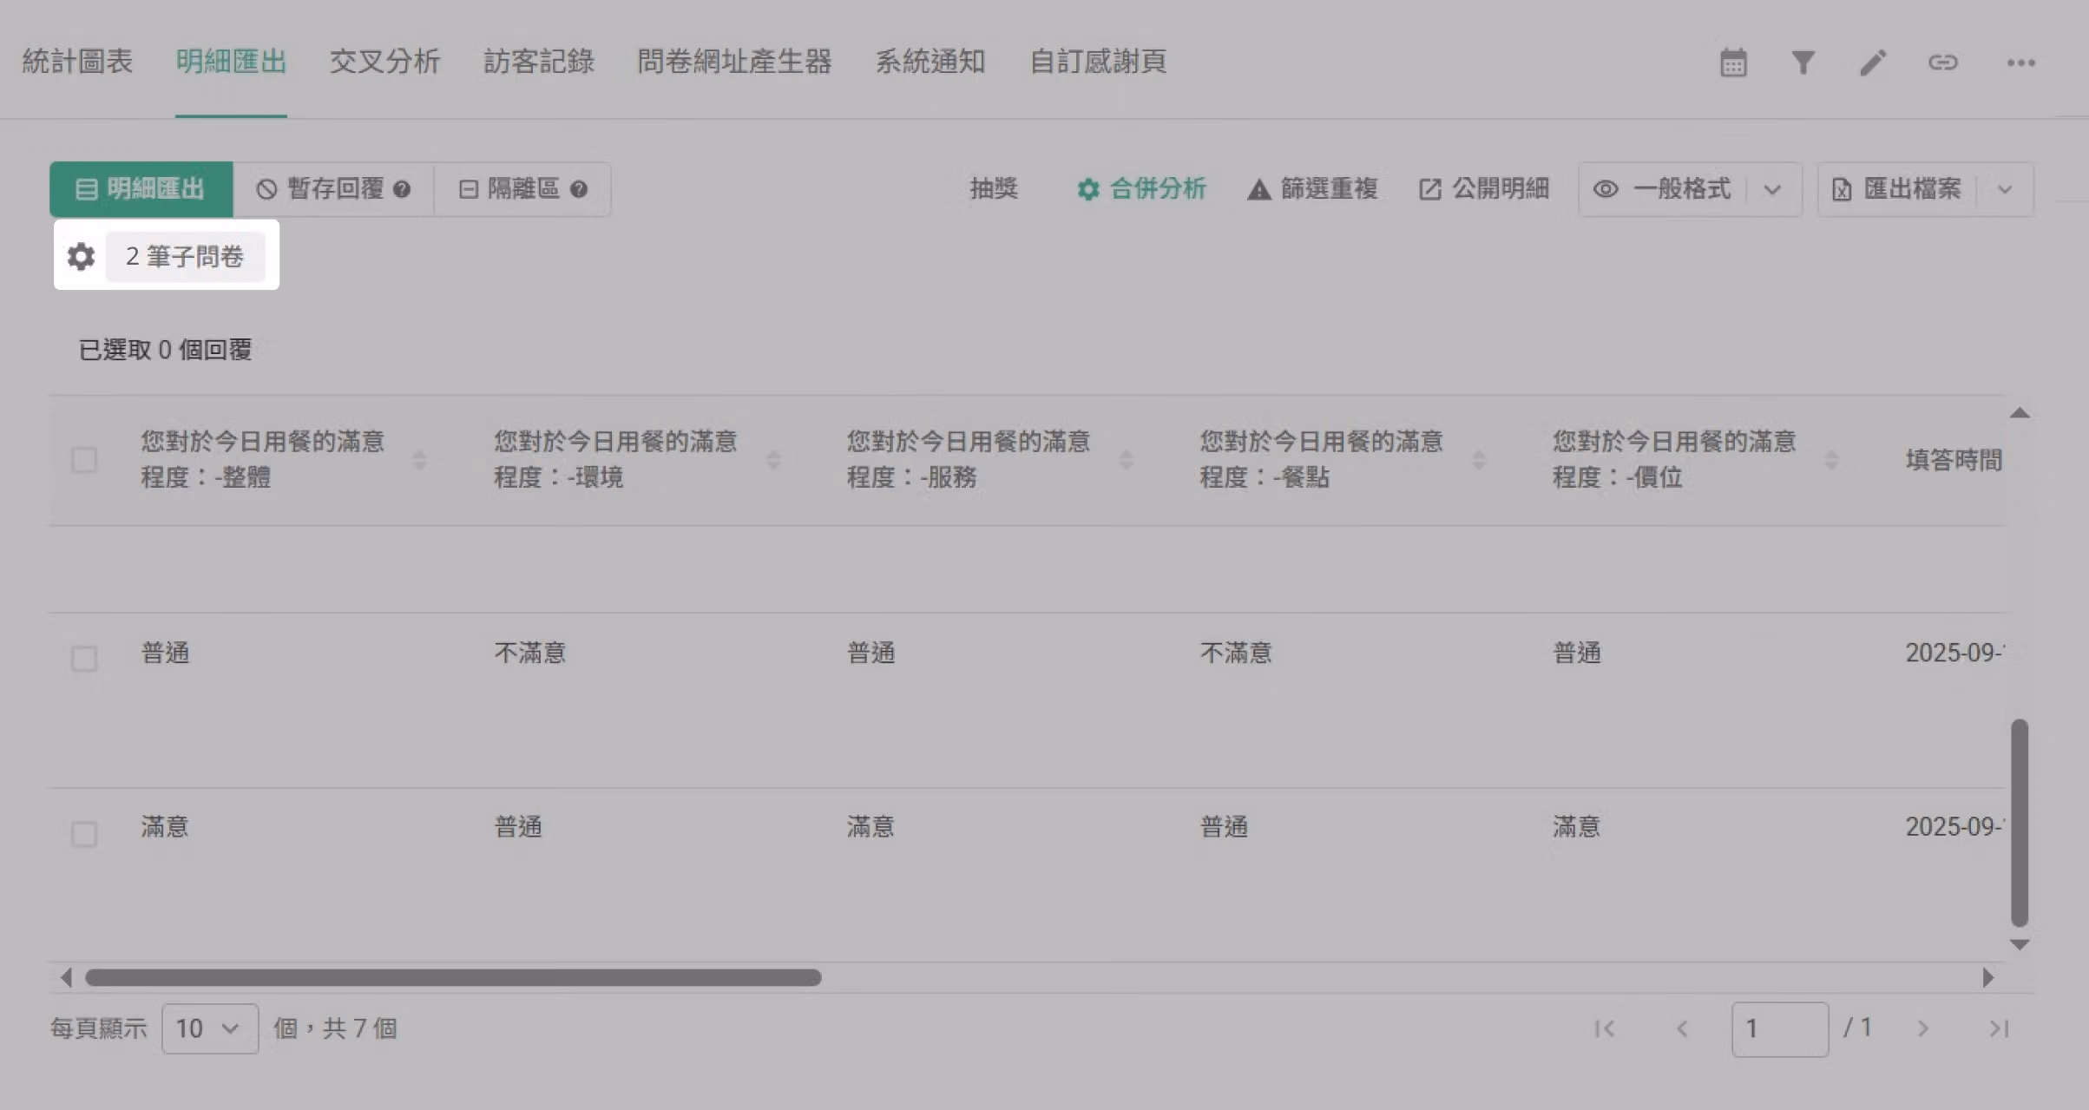The image size is (2089, 1110).
Task: Click the link chain icon
Action: point(1943,62)
